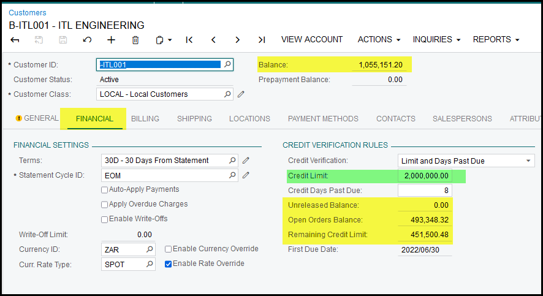This screenshot has width=543, height=296.
Task: Uncheck Enable Rate Override checkbox
Action: (169, 264)
